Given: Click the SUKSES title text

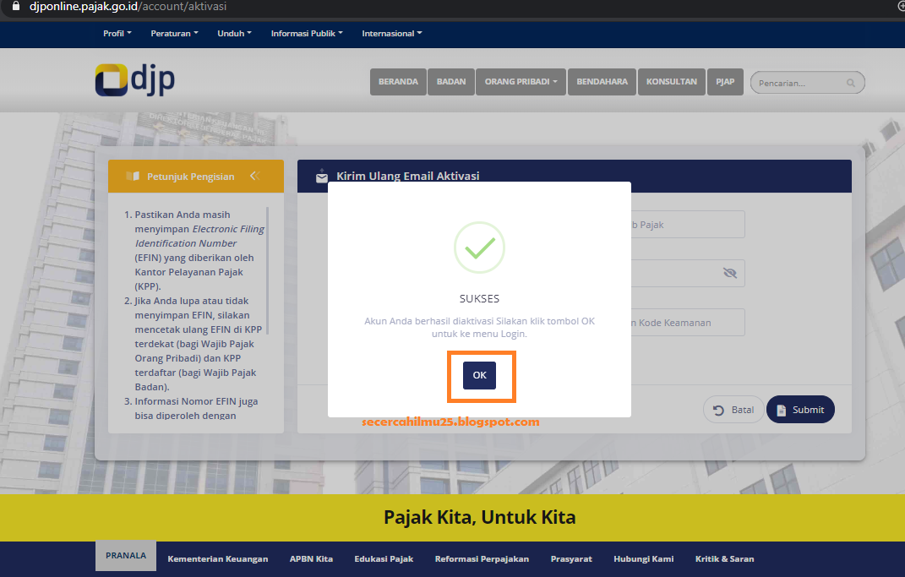Looking at the screenshot, I should coord(479,299).
